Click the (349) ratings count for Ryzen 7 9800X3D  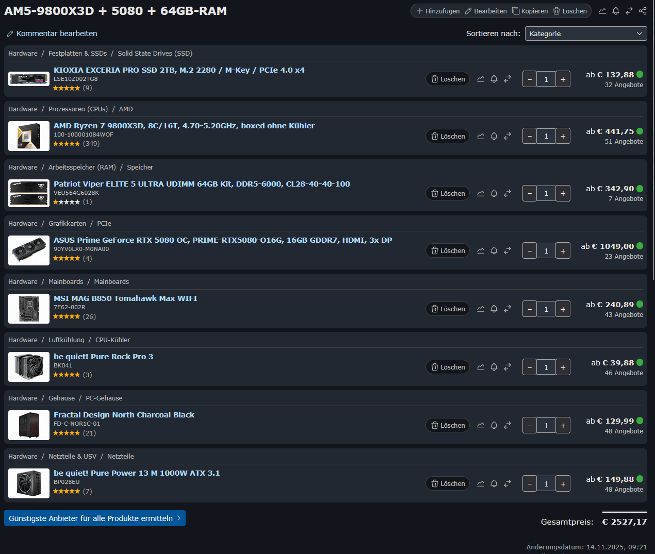[91, 144]
